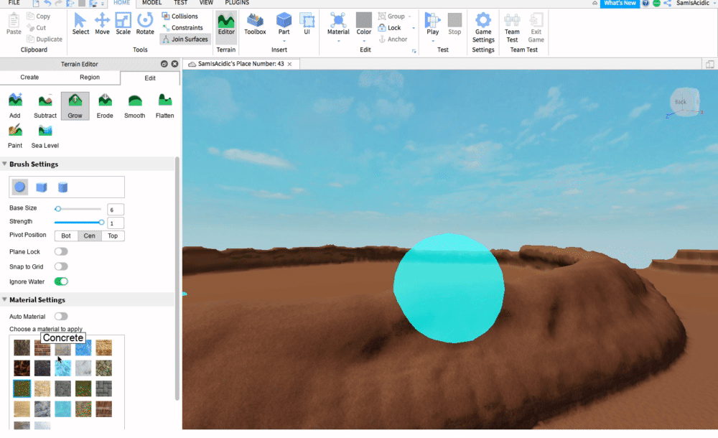Click the Base Size value field
This screenshot has width=718, height=438.
coord(116,210)
